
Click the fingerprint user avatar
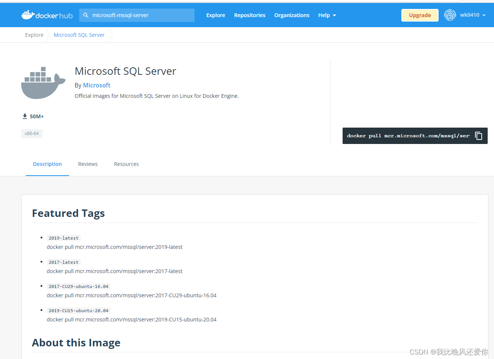point(450,15)
